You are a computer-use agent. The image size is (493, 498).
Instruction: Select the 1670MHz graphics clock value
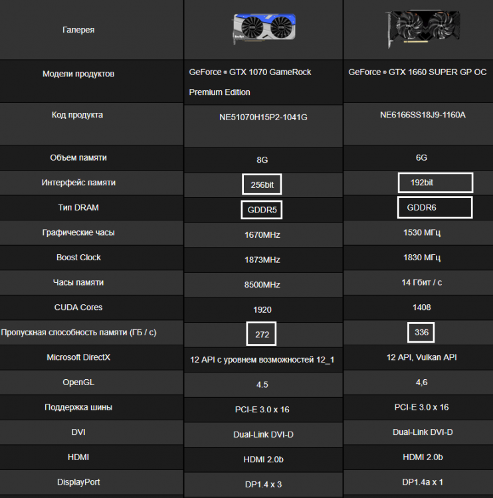point(262,234)
